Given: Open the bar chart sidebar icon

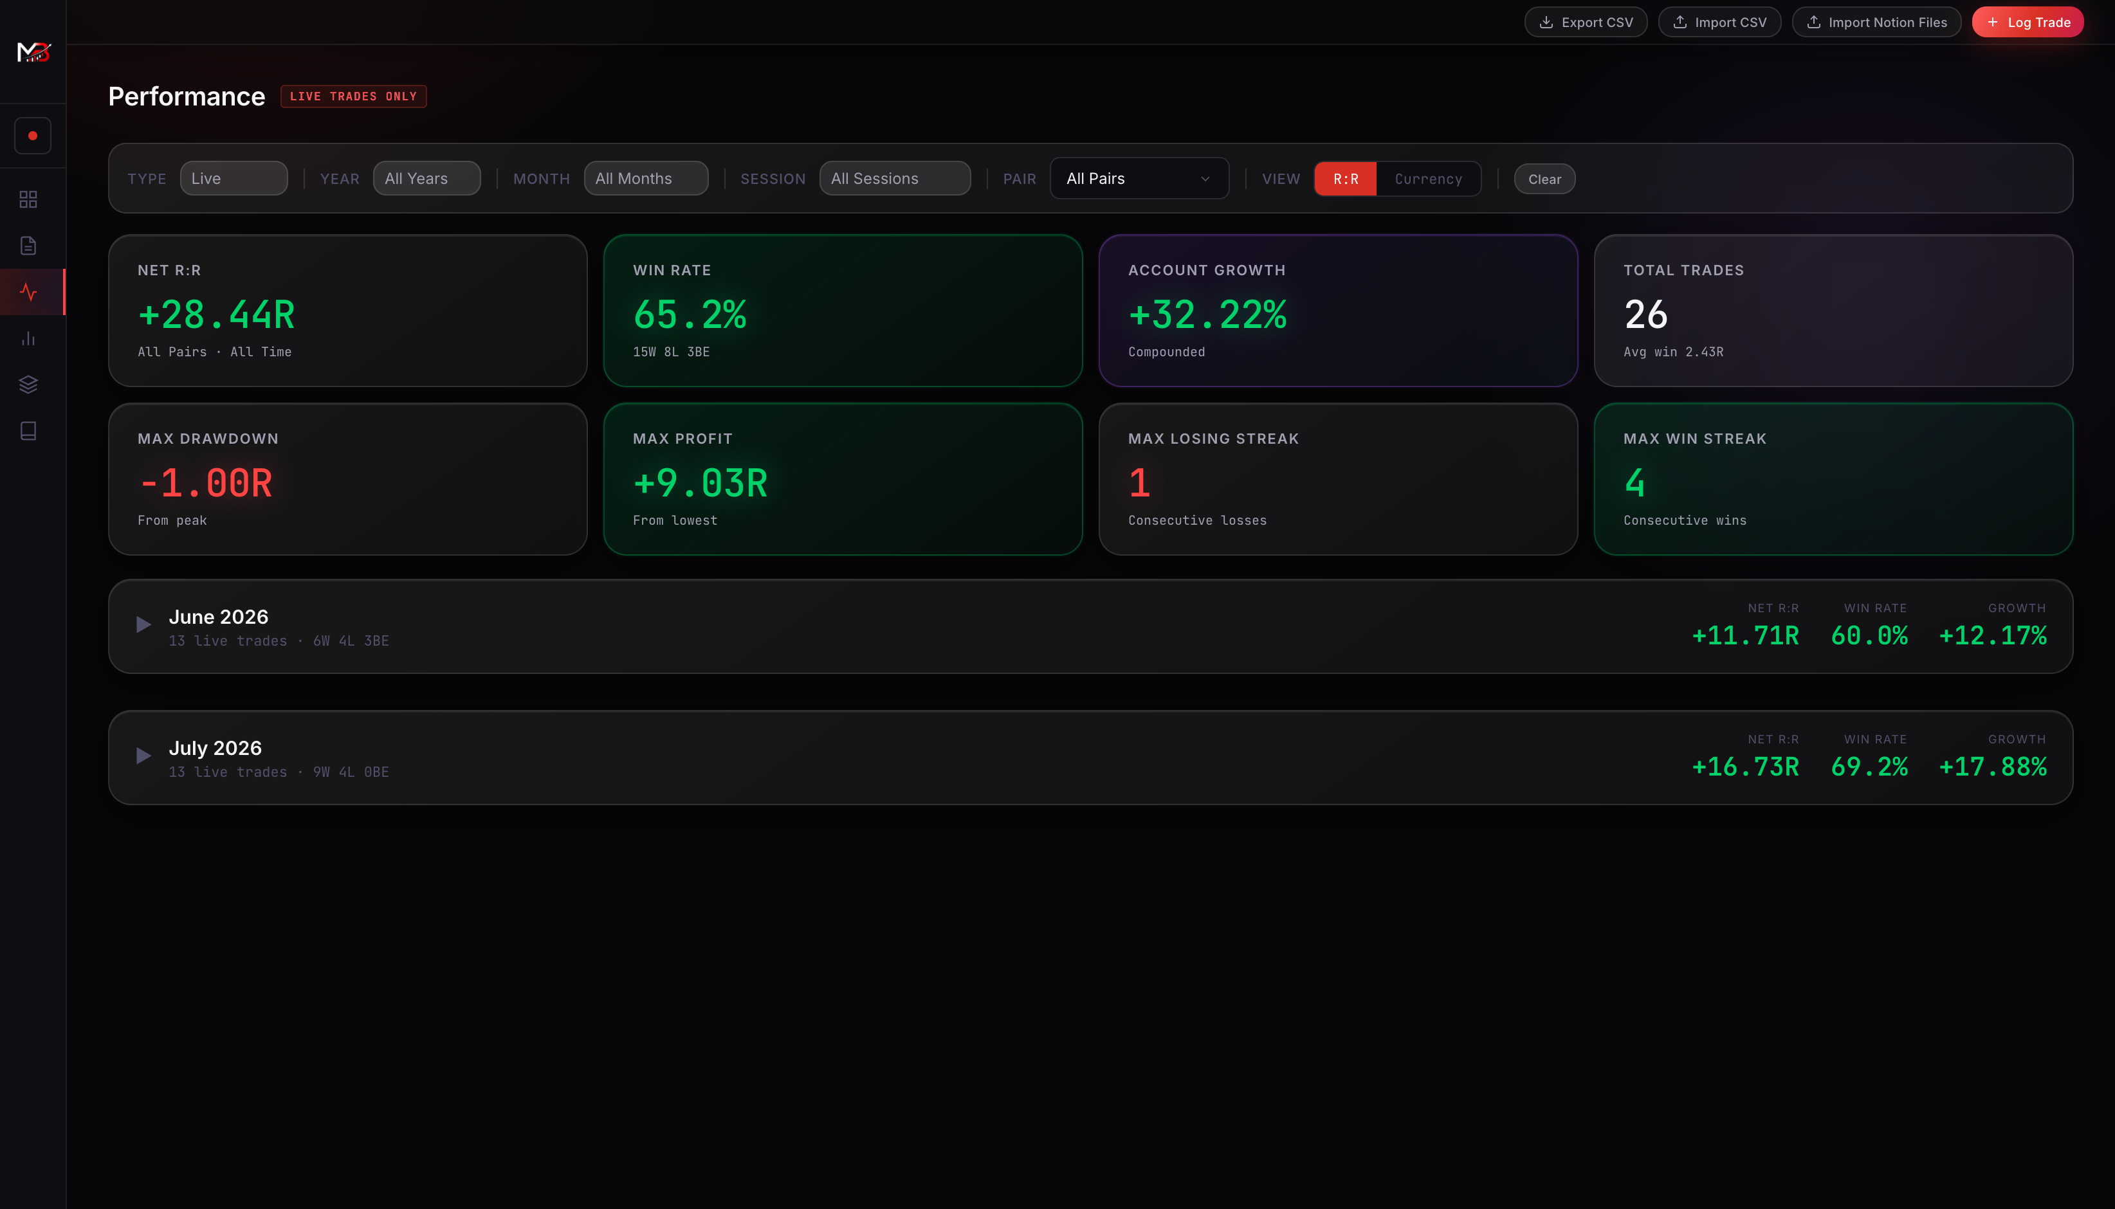Looking at the screenshot, I should [x=28, y=338].
